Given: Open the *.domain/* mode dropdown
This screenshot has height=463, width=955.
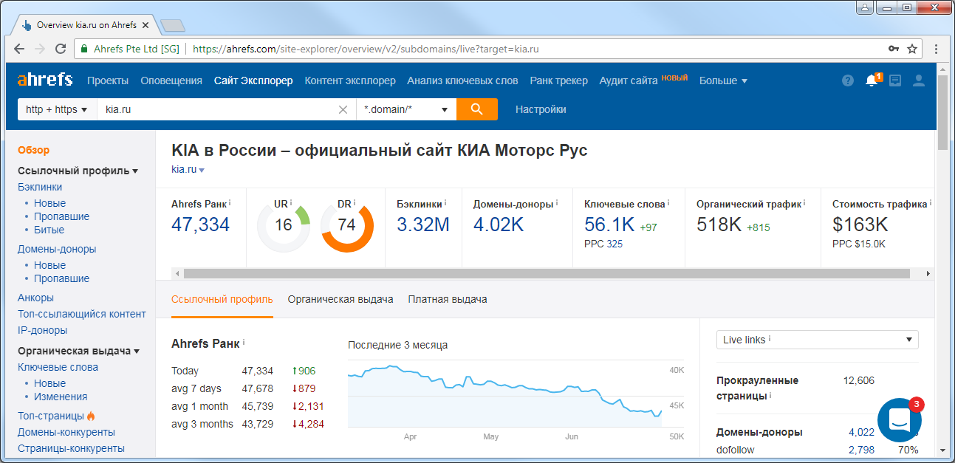Looking at the screenshot, I should coord(406,109).
